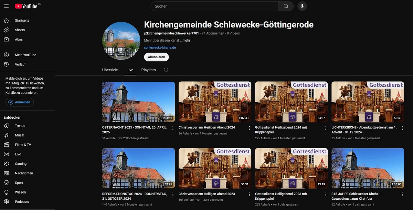The image size is (413, 210).
Task: Open the LICHTERKIRCHE video thumbnail
Action: coord(368,102)
